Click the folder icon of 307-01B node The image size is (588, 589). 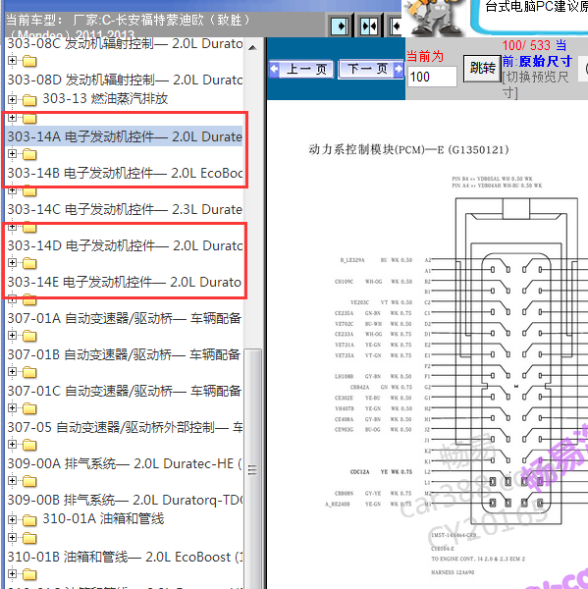click(29, 336)
